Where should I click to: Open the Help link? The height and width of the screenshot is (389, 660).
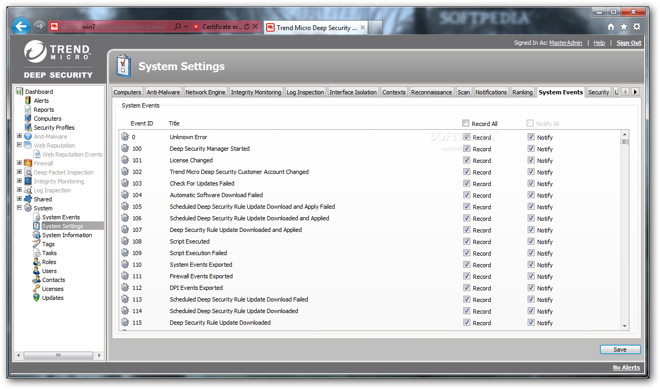point(599,43)
